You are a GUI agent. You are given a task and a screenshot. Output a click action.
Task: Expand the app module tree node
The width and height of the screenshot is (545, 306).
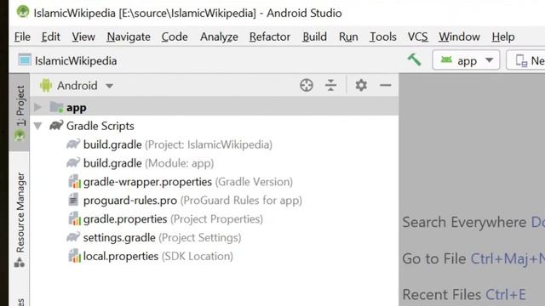coord(37,107)
